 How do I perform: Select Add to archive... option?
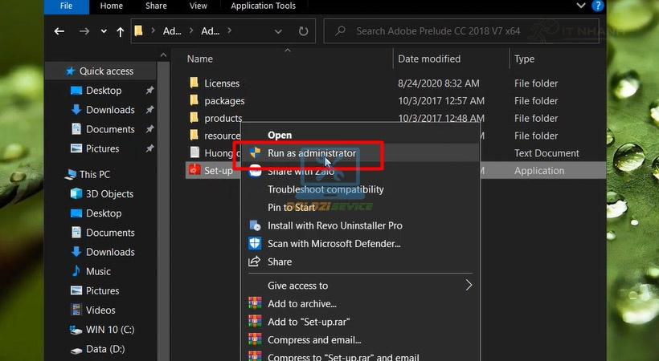(x=301, y=303)
